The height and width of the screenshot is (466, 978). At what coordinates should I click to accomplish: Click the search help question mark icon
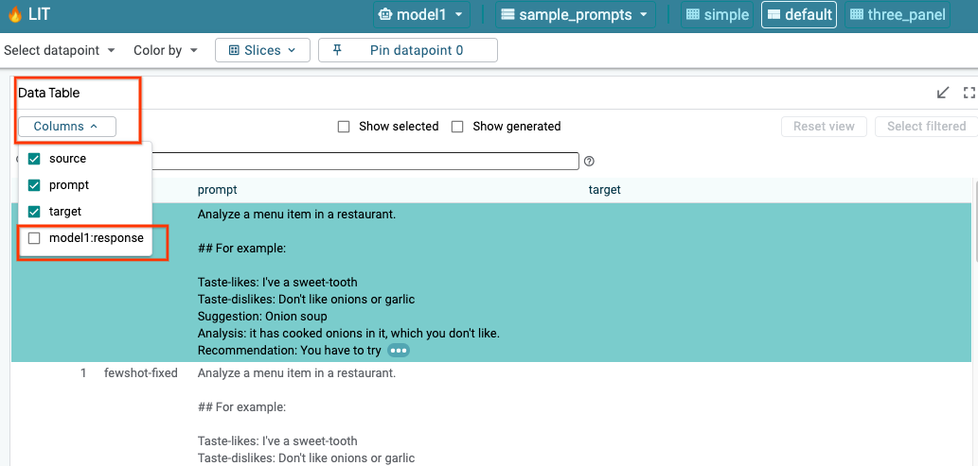pyautogui.click(x=589, y=162)
